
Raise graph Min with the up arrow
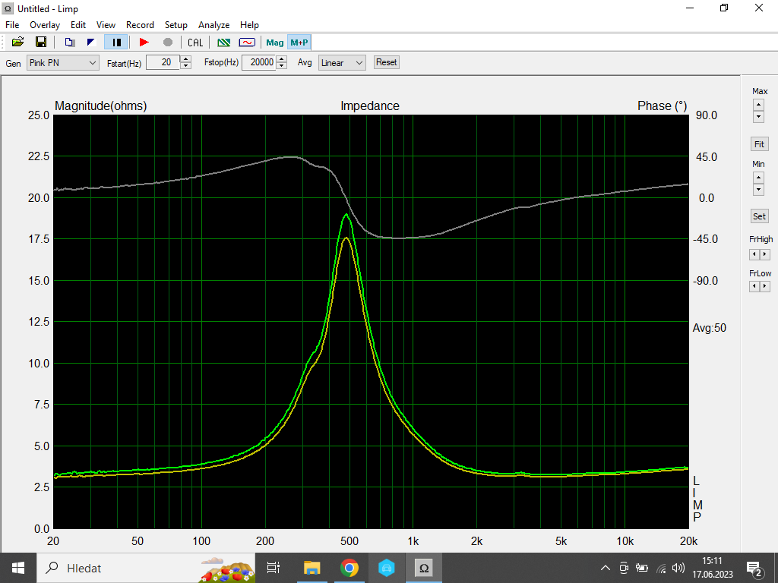(758, 177)
